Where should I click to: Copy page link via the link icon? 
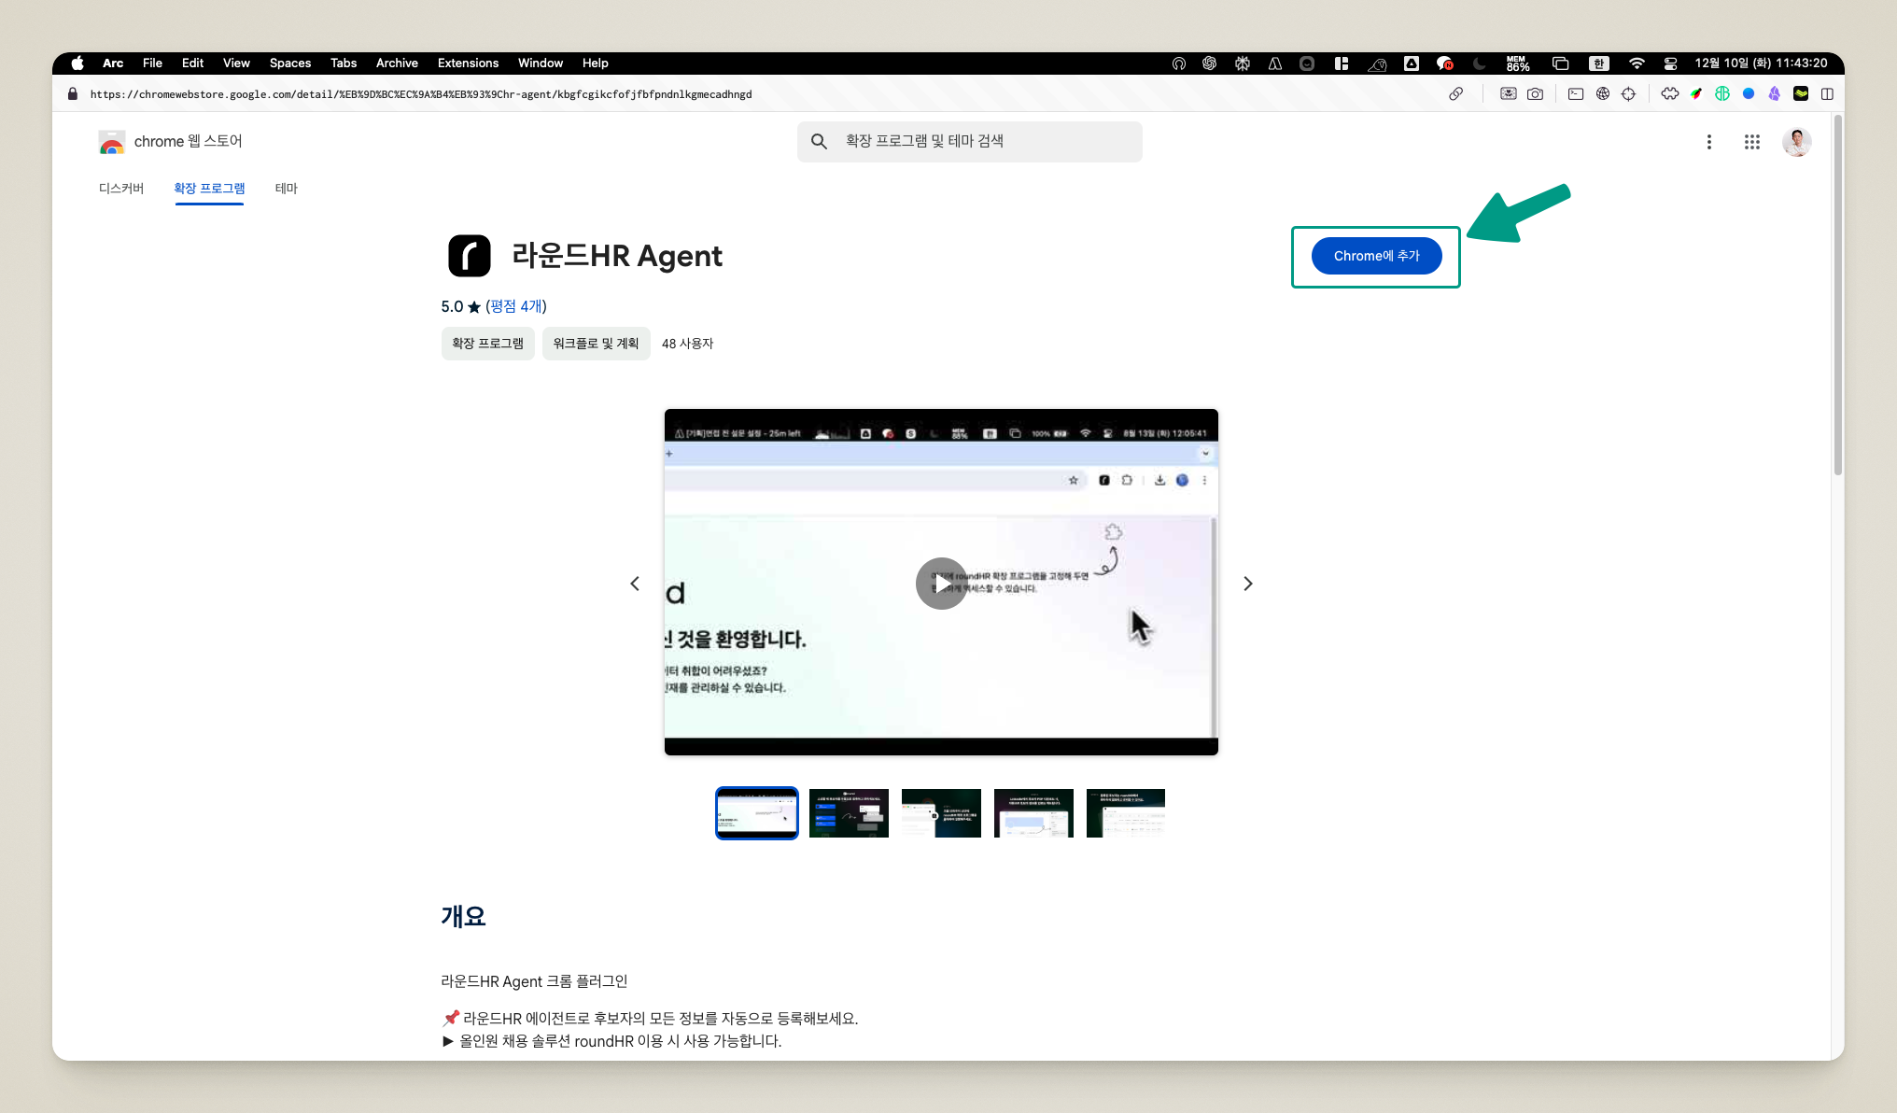pyautogui.click(x=1455, y=93)
